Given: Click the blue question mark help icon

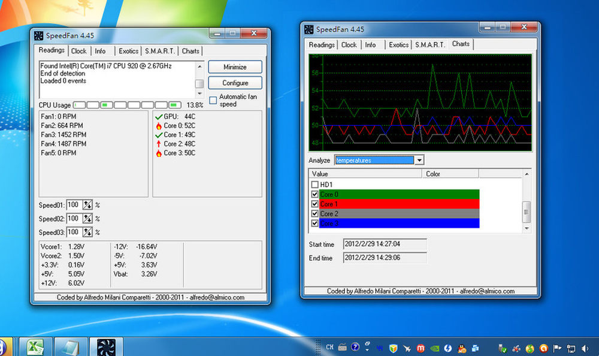Looking at the screenshot, I should [355, 347].
